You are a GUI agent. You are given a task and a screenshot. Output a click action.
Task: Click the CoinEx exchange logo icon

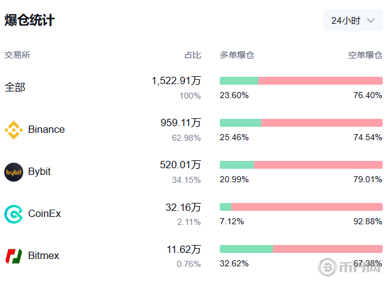point(13,214)
